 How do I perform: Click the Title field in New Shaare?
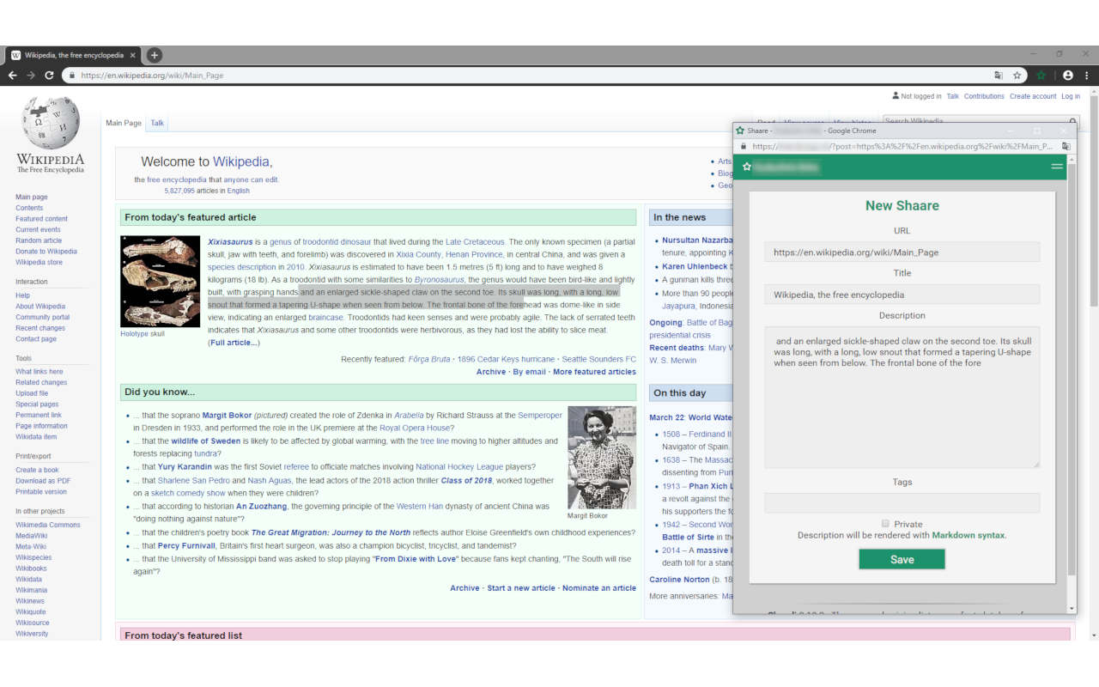point(902,295)
